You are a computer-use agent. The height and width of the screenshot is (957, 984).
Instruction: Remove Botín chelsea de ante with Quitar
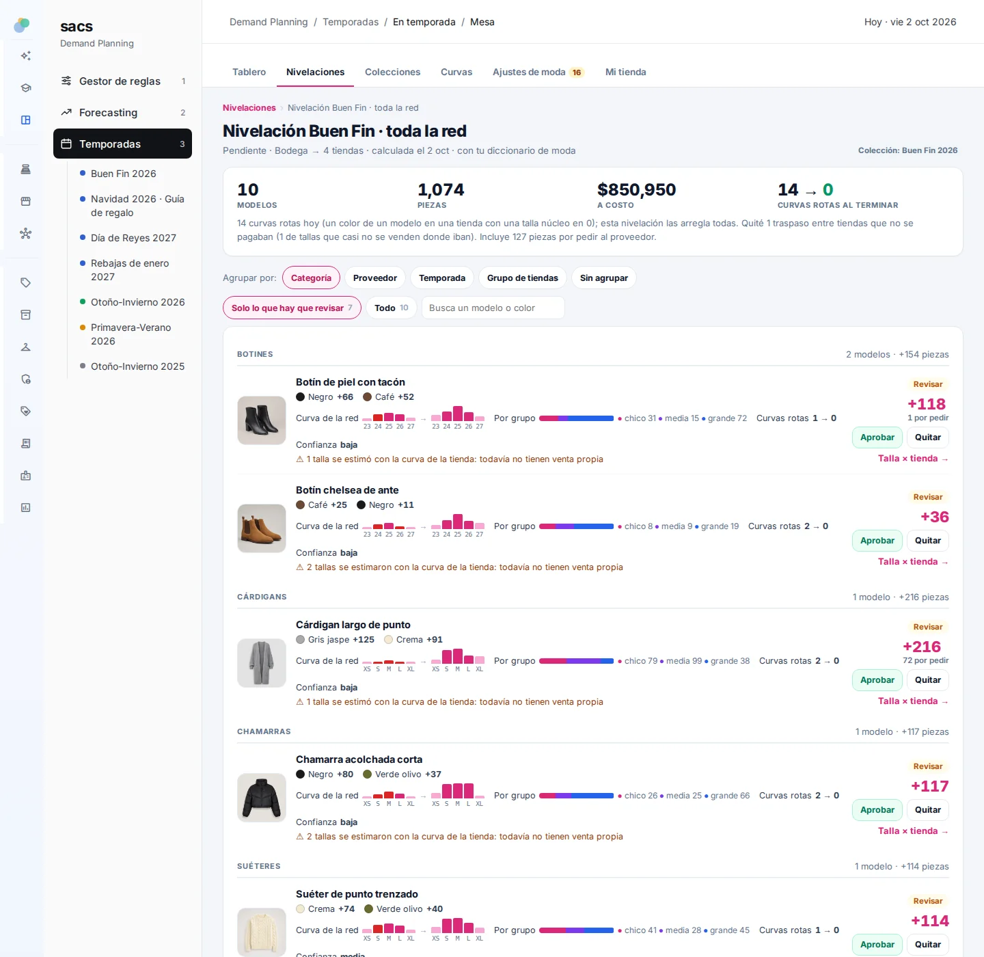[x=928, y=541]
